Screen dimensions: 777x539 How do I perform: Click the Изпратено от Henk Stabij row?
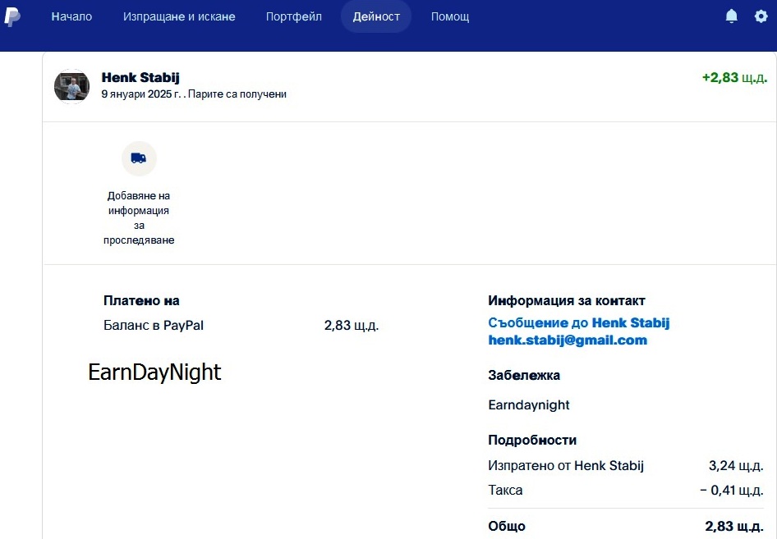pos(625,465)
